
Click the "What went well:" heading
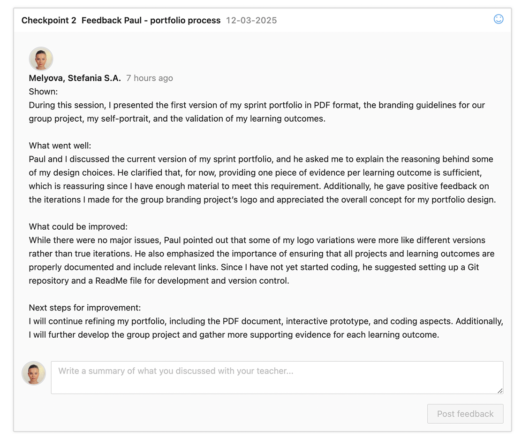(60, 146)
